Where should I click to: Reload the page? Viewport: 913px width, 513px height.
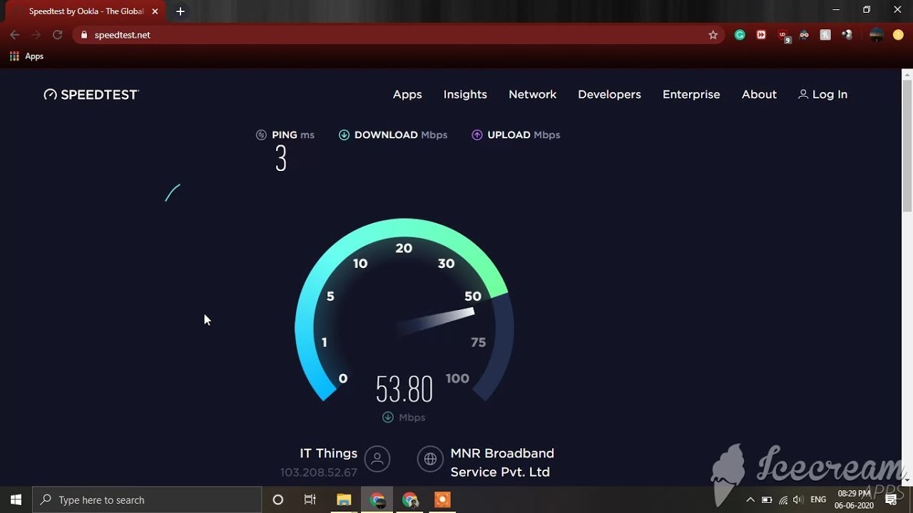coord(58,35)
